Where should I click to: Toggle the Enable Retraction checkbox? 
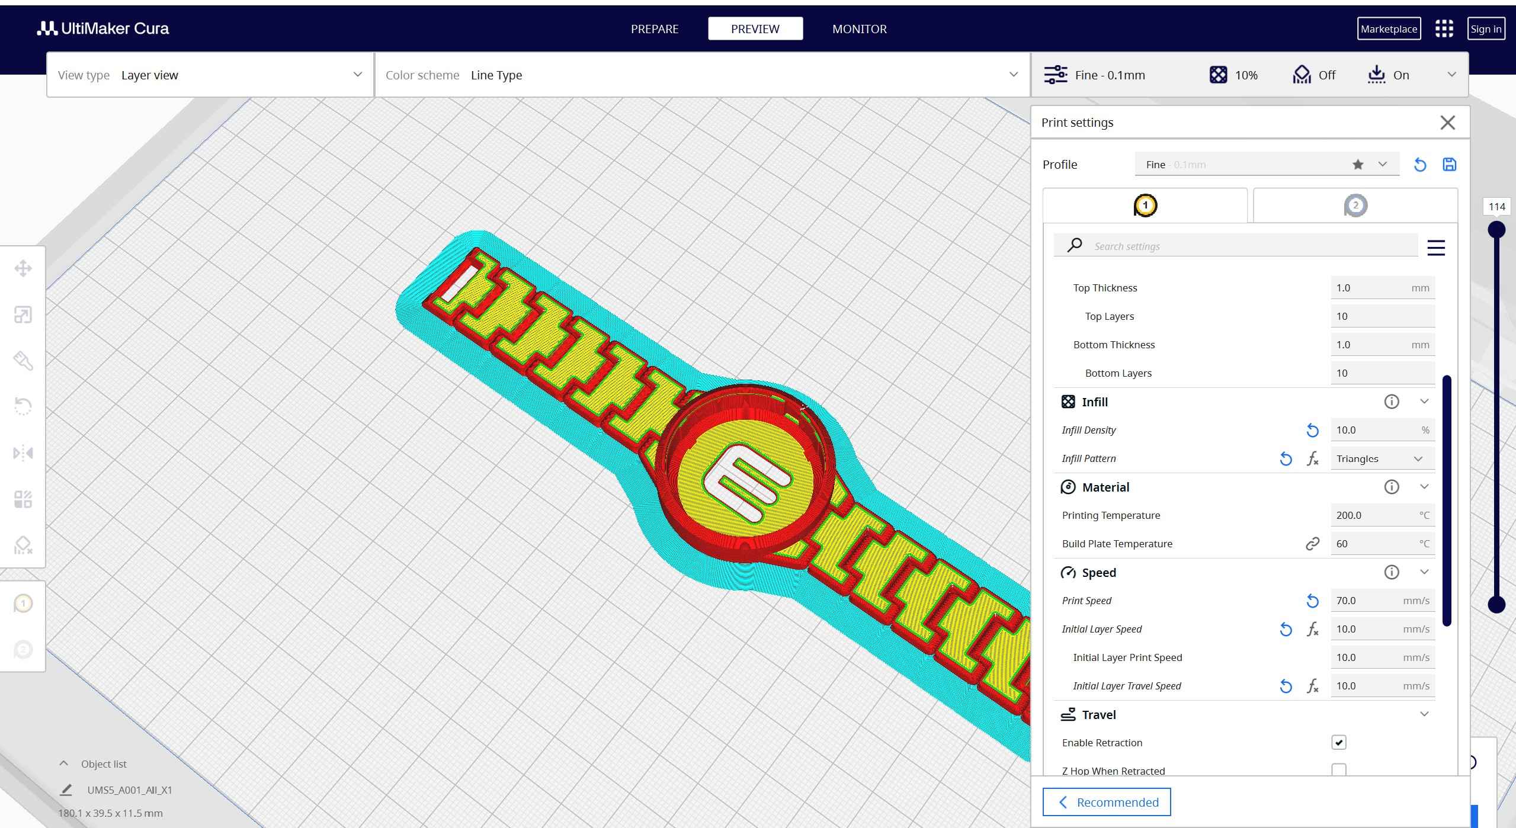point(1338,742)
